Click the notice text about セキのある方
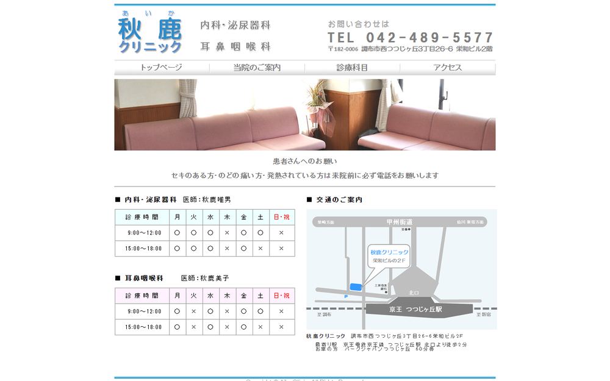This screenshot has width=610, height=381. pyautogui.click(x=305, y=176)
